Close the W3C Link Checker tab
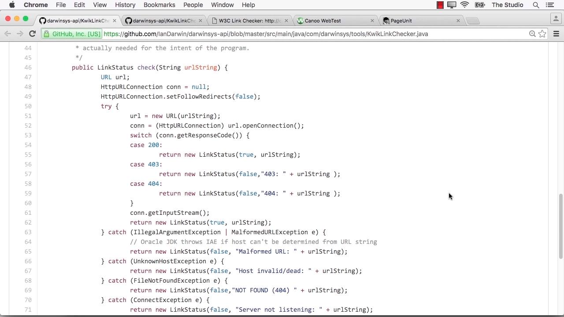The image size is (564, 317). click(x=286, y=21)
